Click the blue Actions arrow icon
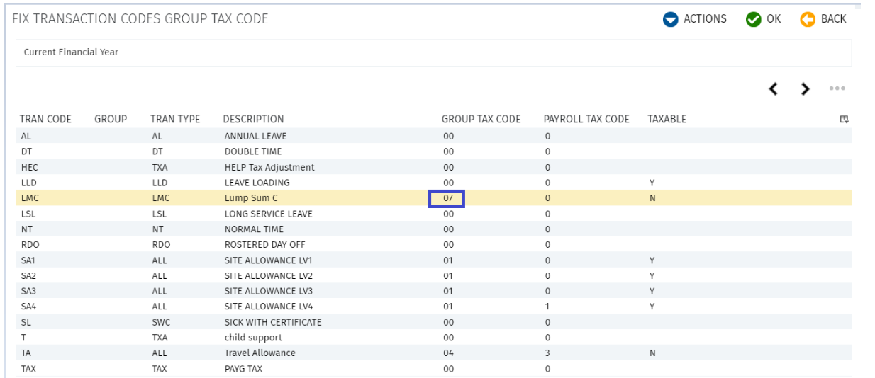Viewport: 875px width, 378px height. point(671,20)
